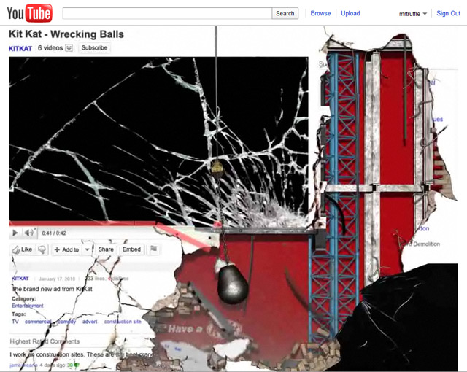The image size is (467, 372).
Task: Open the KITKAT channel link under title
Action: pyautogui.click(x=20, y=49)
